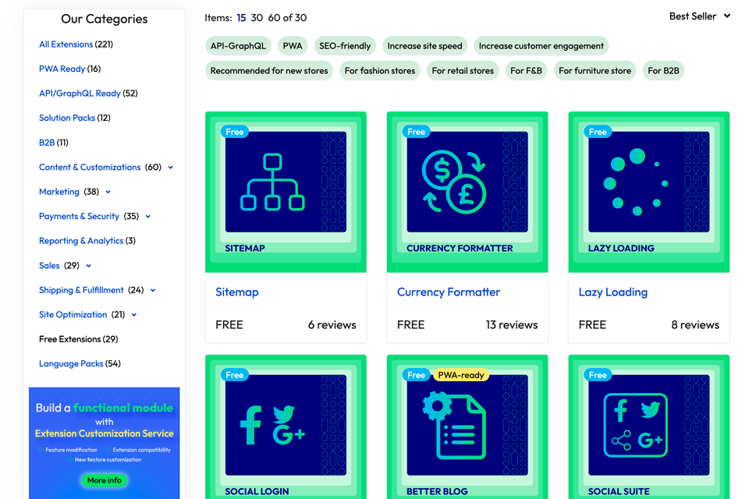Click the Free badge on Social Suite card
Image resolution: width=749 pixels, height=499 pixels.
pos(598,375)
